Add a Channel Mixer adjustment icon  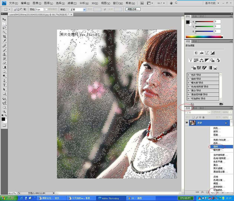pos(218,60)
